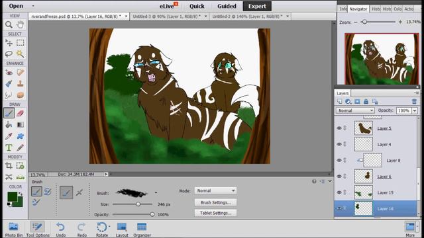Create a new layer icon

(339, 102)
